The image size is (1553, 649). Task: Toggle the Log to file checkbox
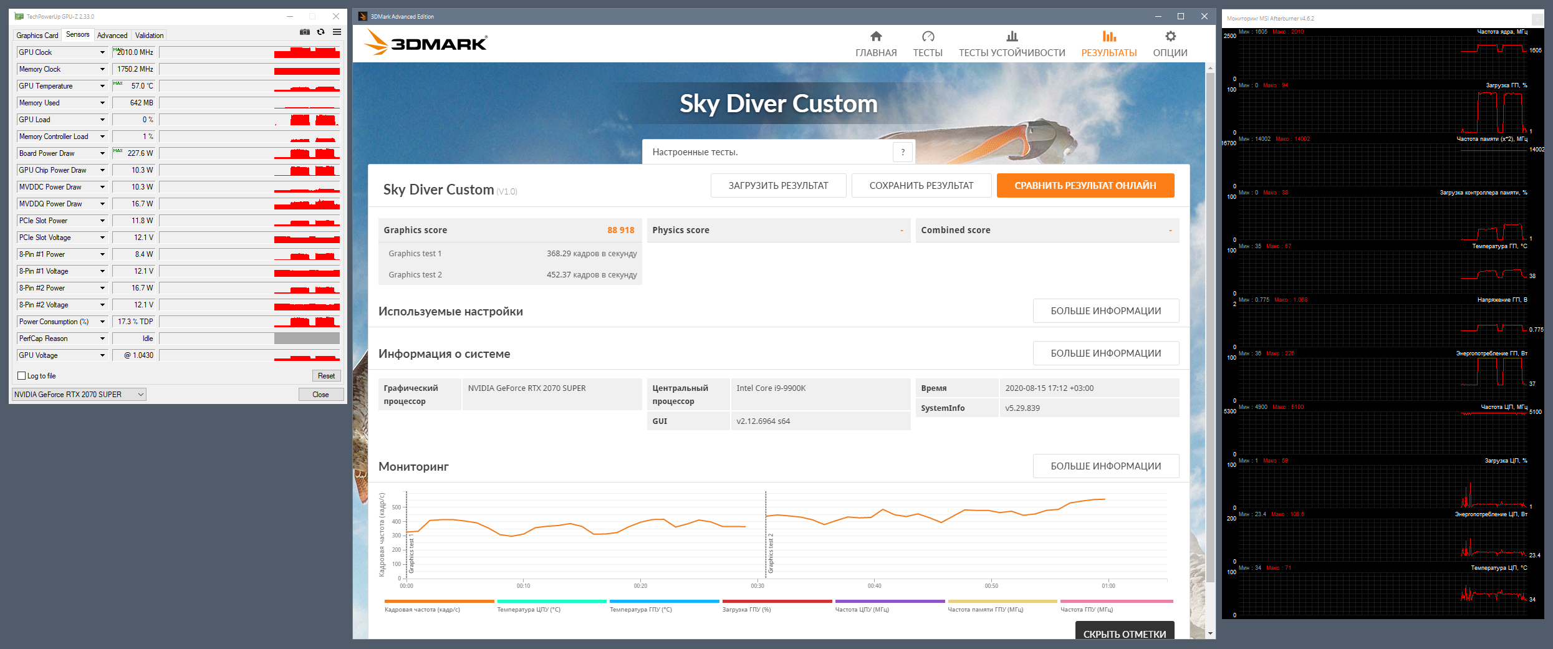click(x=22, y=376)
